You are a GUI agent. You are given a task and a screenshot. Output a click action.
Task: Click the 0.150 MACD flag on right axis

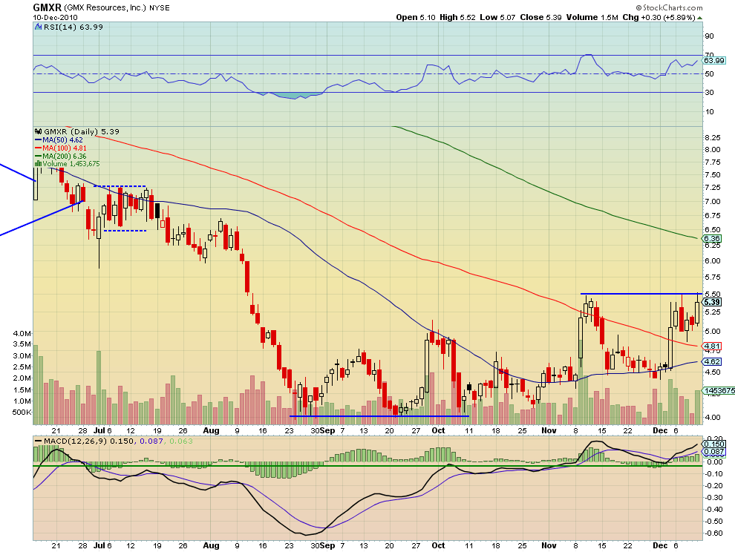click(714, 444)
